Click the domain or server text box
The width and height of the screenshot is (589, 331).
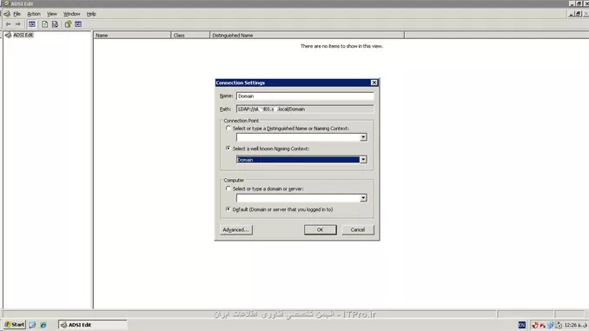[298, 198]
